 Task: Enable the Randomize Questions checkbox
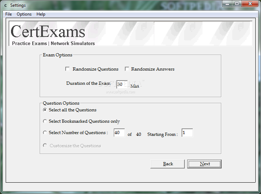(67, 69)
